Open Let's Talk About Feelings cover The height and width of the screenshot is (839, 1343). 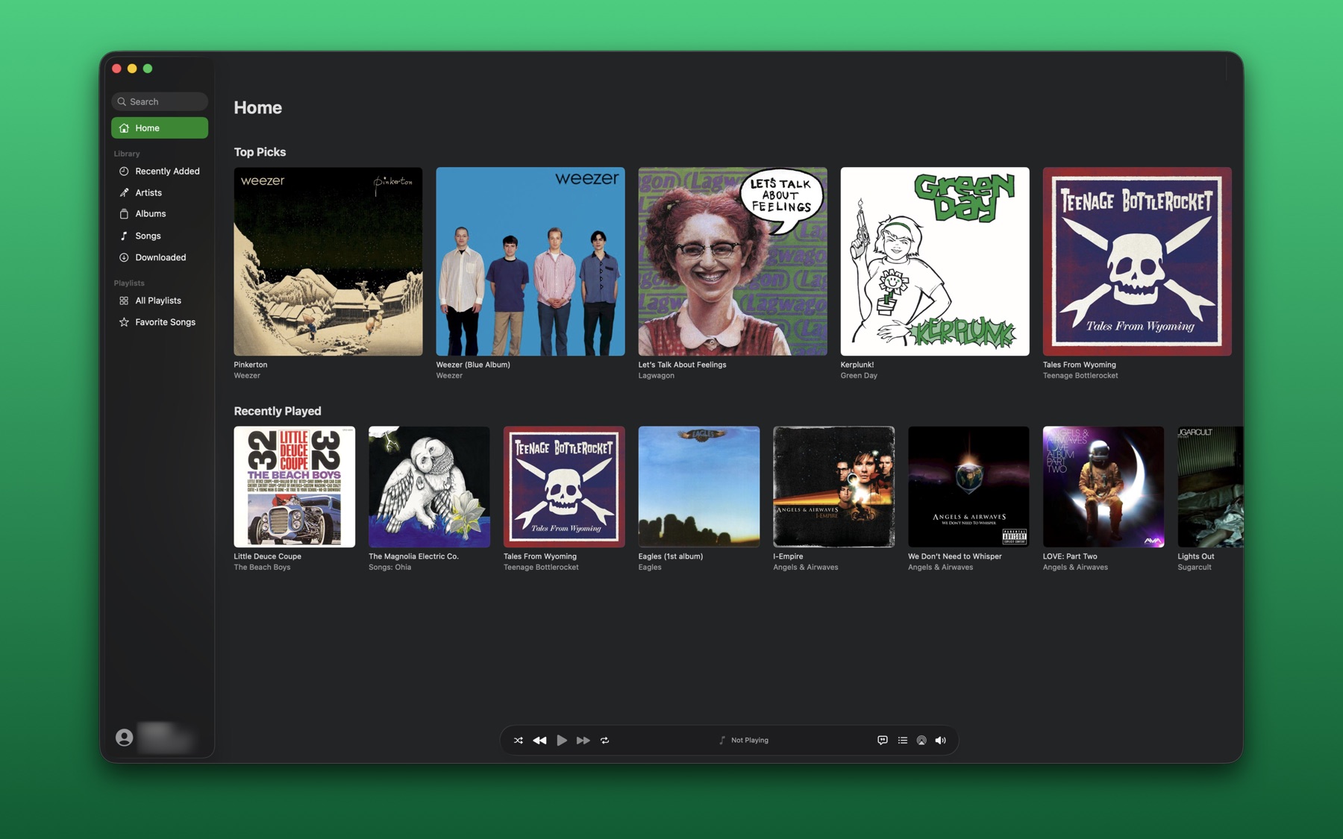pyautogui.click(x=733, y=261)
